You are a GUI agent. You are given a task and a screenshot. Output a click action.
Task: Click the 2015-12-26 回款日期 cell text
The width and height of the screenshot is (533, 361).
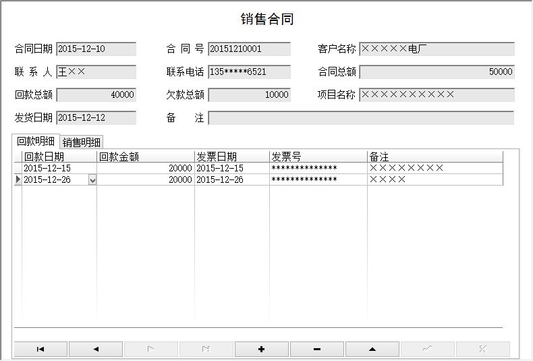[47, 179]
